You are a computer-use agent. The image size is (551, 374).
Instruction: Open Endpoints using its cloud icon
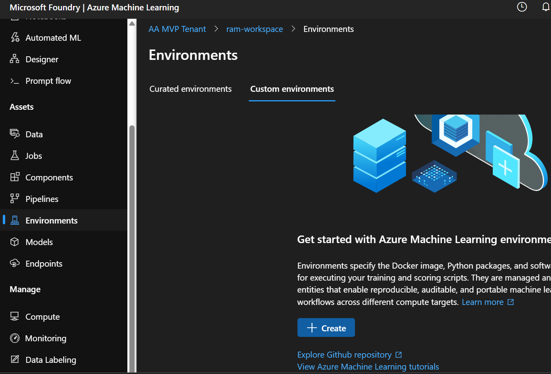coord(15,263)
